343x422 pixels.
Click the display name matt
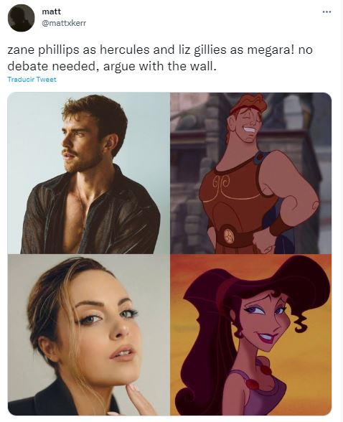(52, 11)
